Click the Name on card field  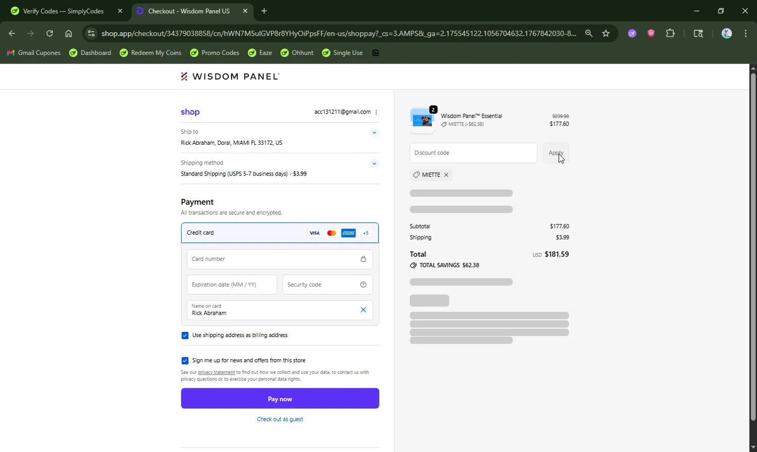280,310
